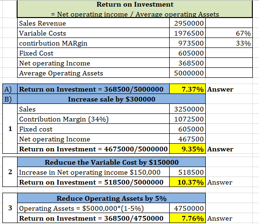Viewport: 259px width, 224px height.
Task: Click the Sales Revenue value 2950000
Action: [187, 23]
